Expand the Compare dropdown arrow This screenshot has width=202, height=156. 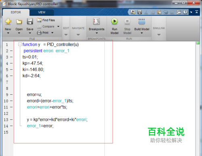(58, 27)
